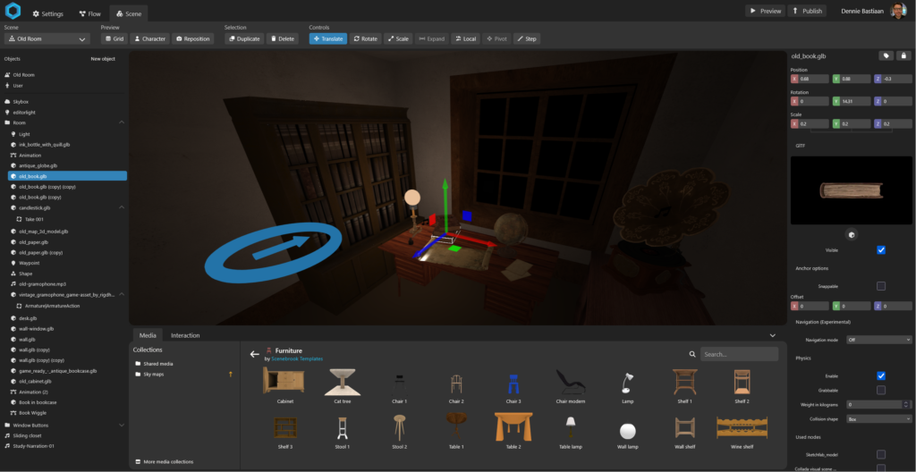Tick the Grabbable physics checkbox
This screenshot has width=916, height=472.
881,390
